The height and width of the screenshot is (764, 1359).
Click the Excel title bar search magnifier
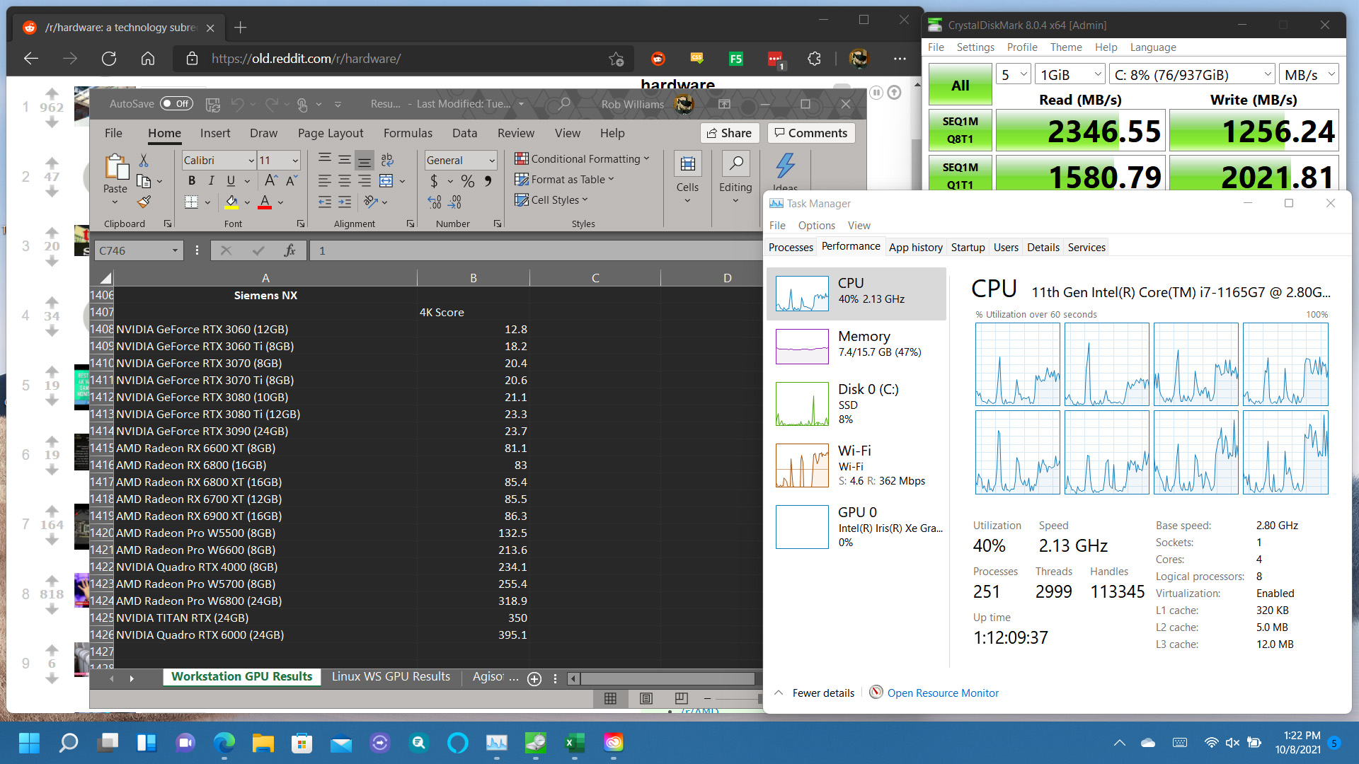[564, 104]
